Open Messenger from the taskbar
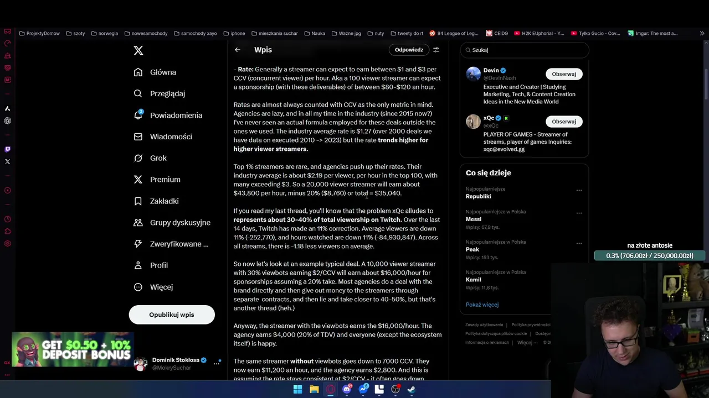The height and width of the screenshot is (398, 709). click(x=363, y=389)
